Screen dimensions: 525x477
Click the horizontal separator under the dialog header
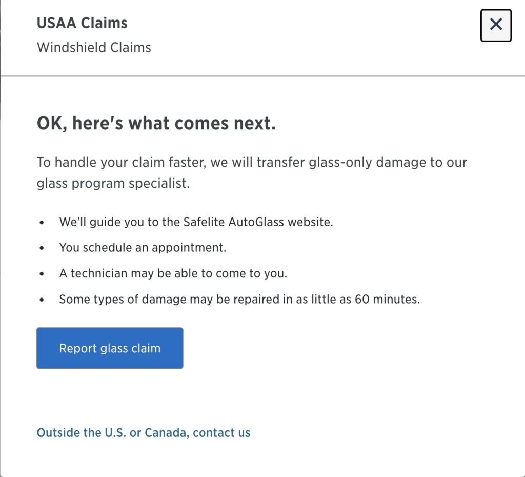click(x=262, y=76)
